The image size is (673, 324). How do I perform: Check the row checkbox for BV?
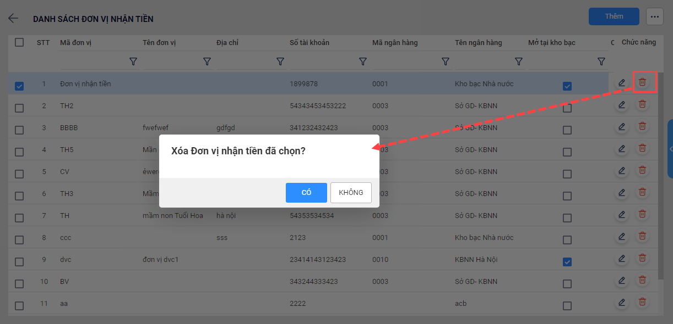(19, 284)
